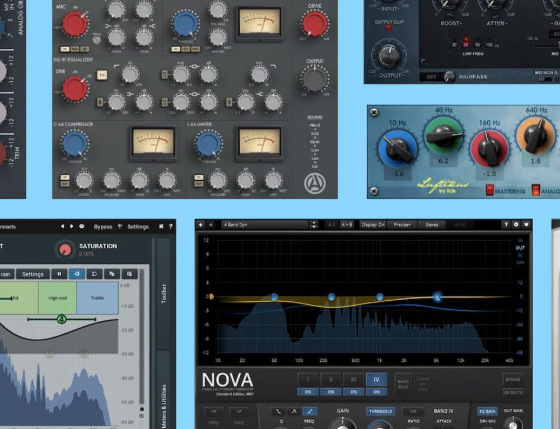
Task: Open the Stereo channel mode dropdown
Action: 432,225
